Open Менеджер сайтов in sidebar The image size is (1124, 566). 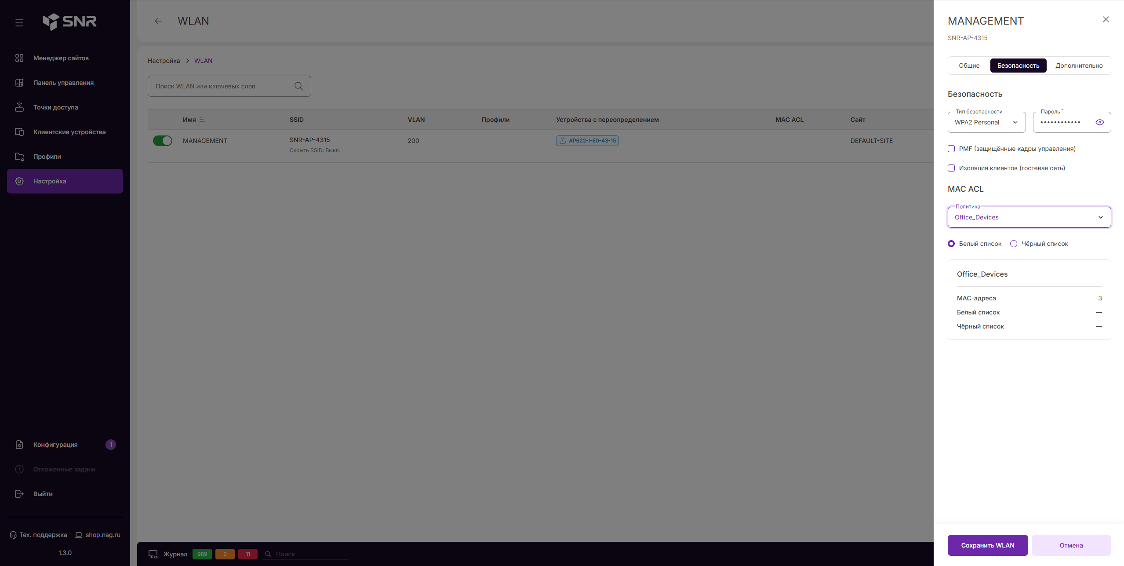click(x=65, y=58)
